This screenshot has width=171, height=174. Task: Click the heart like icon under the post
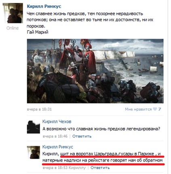155,109
